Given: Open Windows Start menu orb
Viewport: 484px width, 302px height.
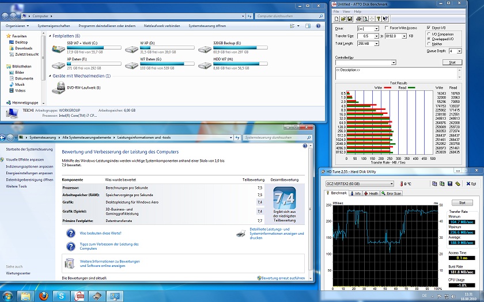Looking at the screenshot, I should coord(7,296).
